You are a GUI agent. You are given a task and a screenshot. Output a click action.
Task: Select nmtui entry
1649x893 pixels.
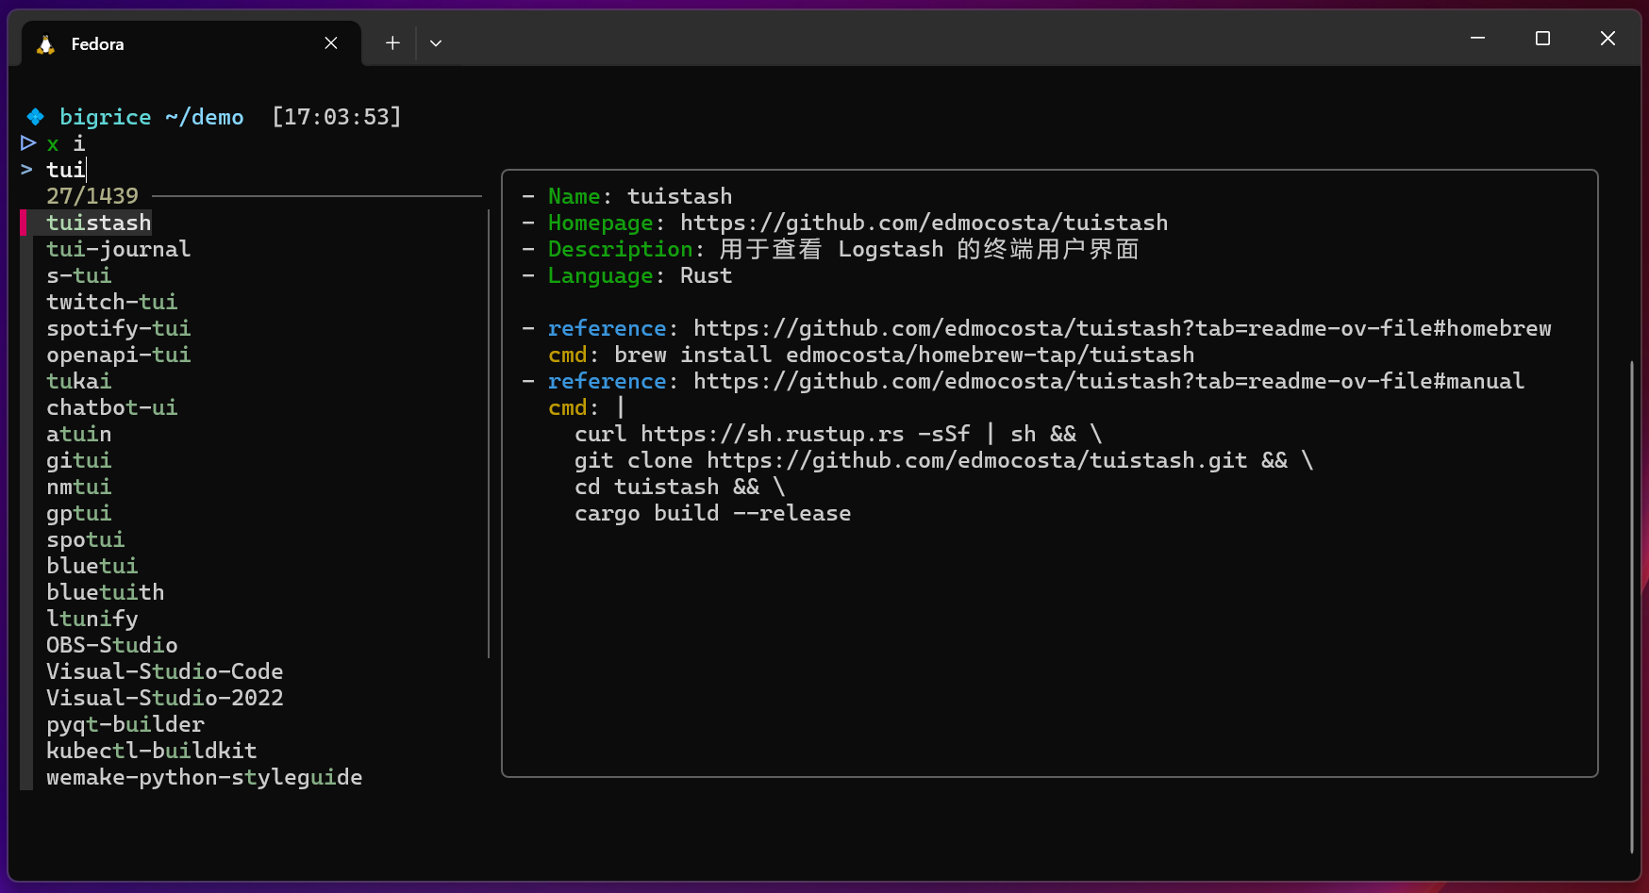coord(79,487)
